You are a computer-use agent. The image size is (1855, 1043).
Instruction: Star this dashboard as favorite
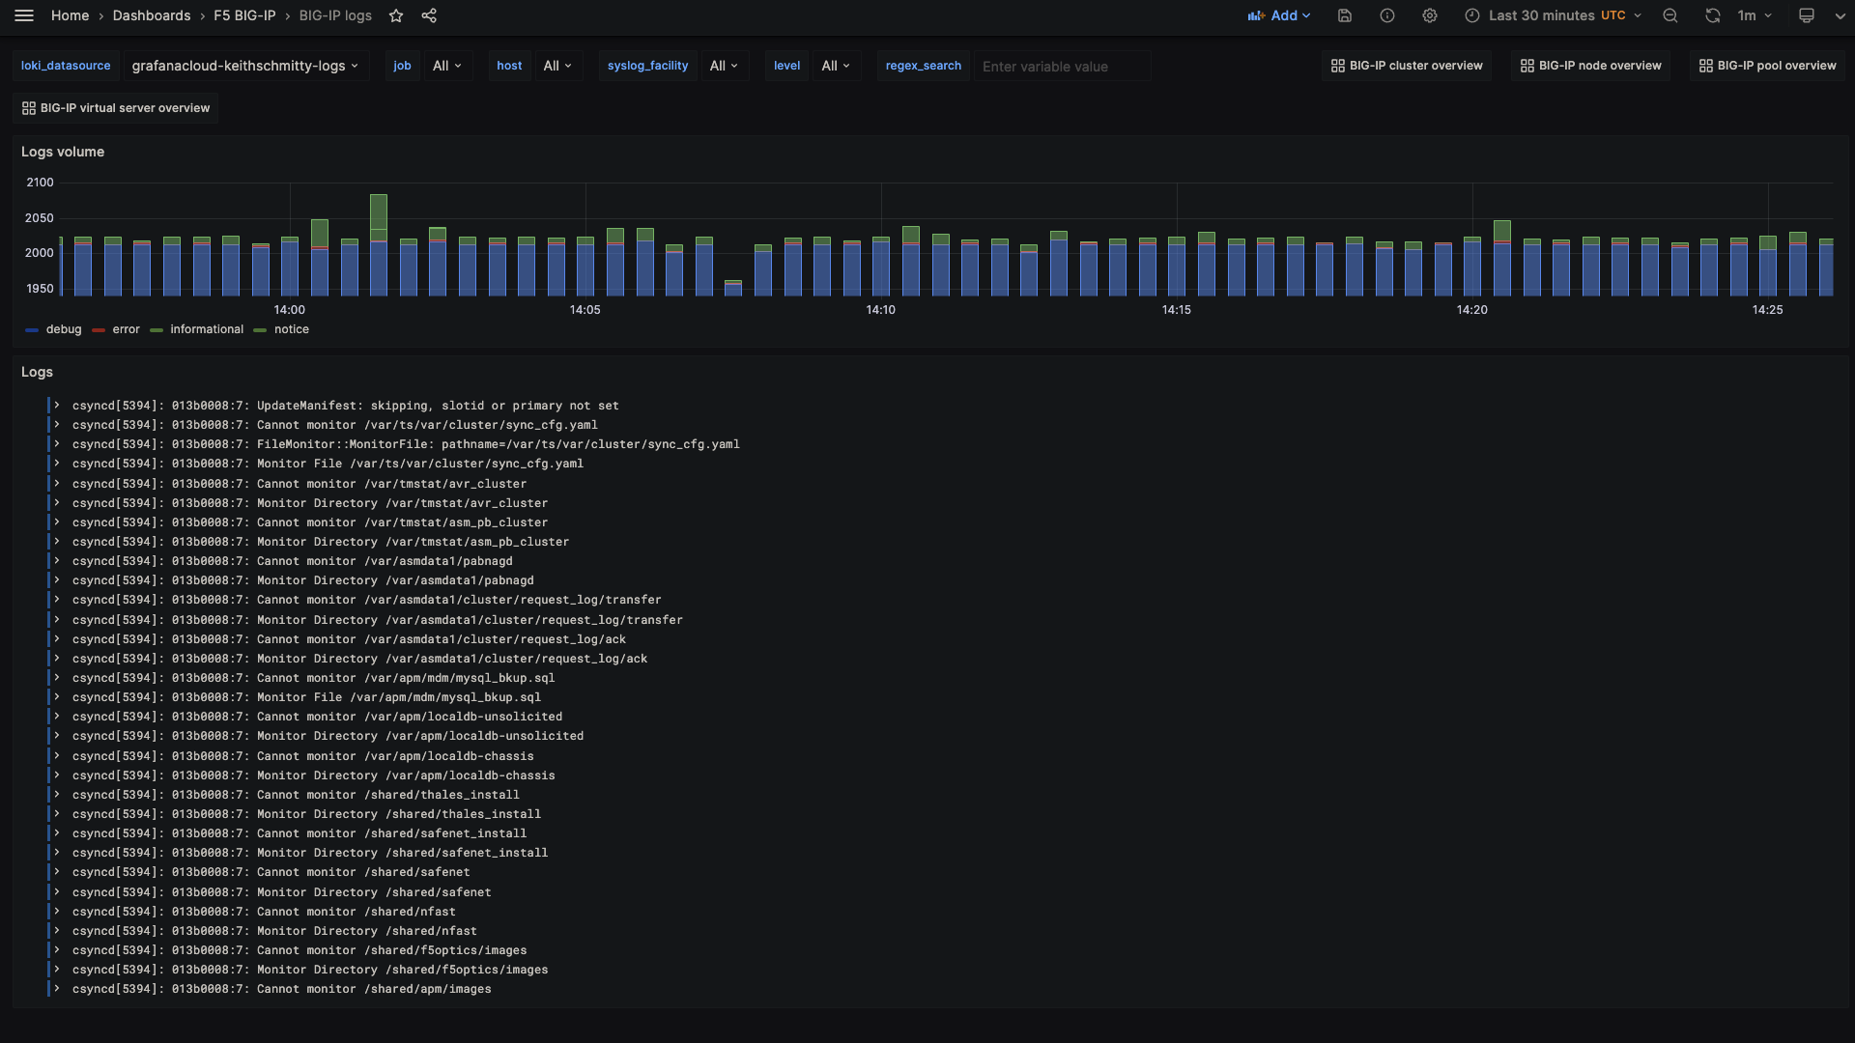(396, 15)
